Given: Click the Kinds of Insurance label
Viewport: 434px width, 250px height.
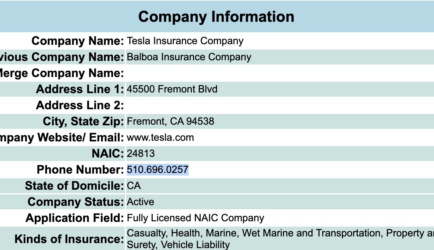Looking at the screenshot, I should point(69,240).
